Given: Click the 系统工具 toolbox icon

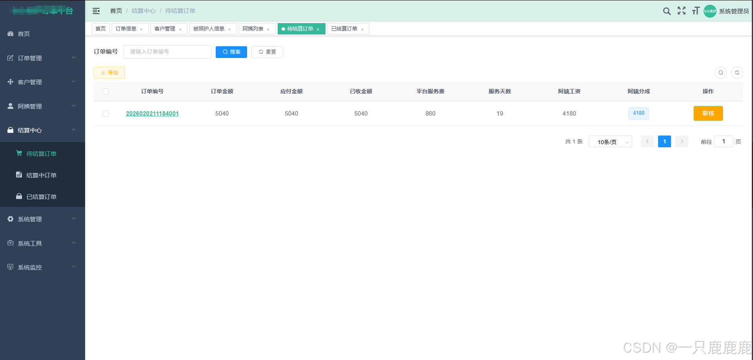Looking at the screenshot, I should [x=11, y=243].
